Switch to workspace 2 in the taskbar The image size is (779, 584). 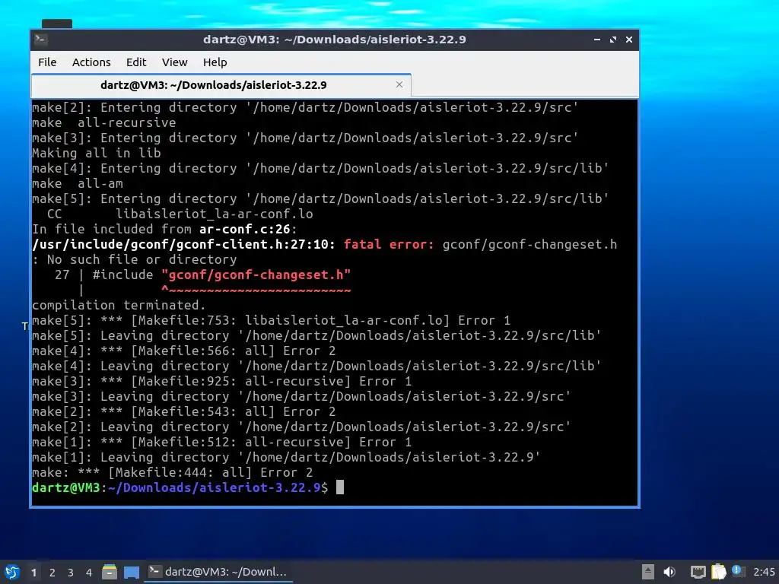point(52,573)
